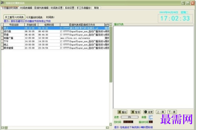Click the row selector of 早操 row
This screenshot has width=199, height=130.
[x=2, y=35]
